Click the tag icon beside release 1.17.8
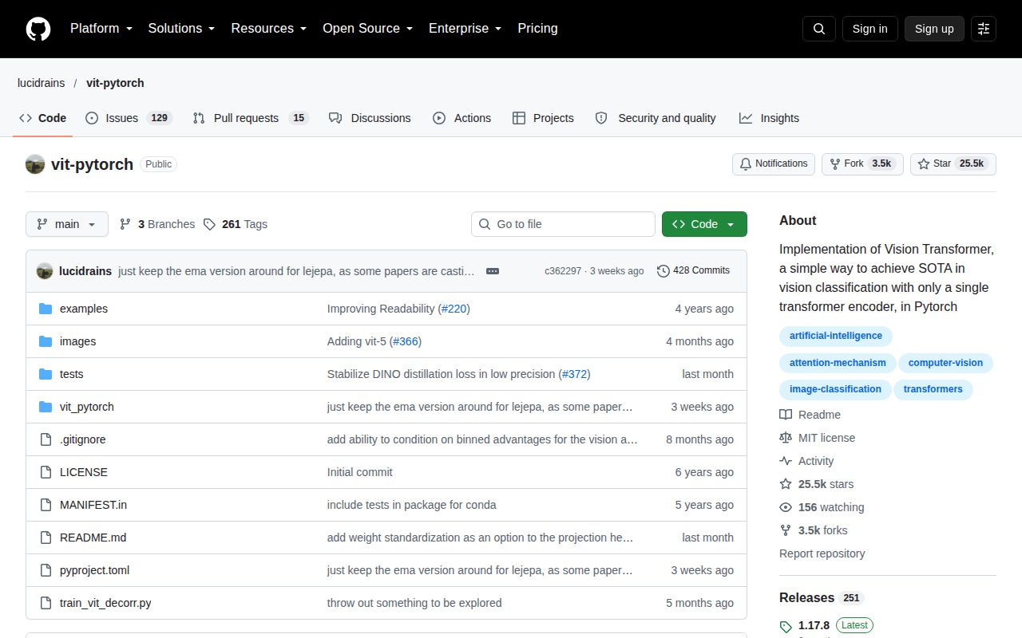 (786, 626)
